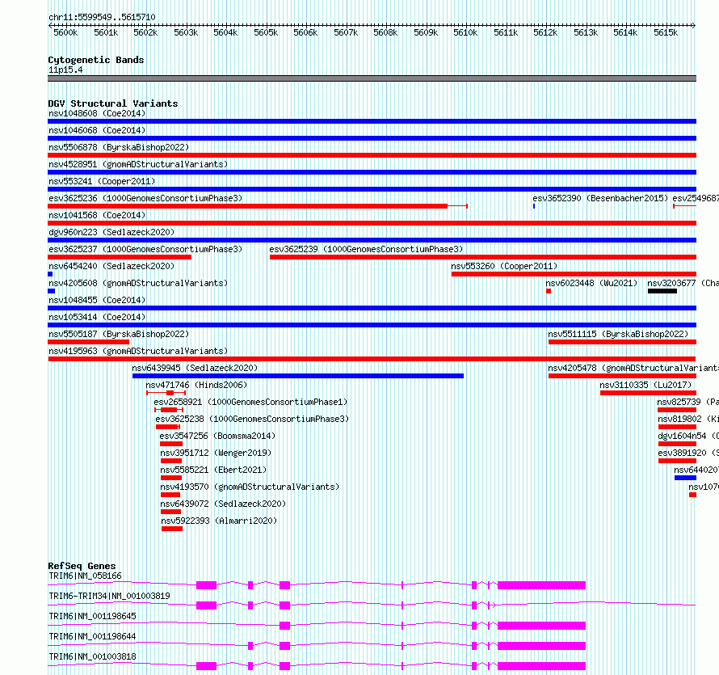The height and width of the screenshot is (675, 719).
Task: Click the nsv6439945 (Sedlazeck2020) label
Action: [x=195, y=368]
